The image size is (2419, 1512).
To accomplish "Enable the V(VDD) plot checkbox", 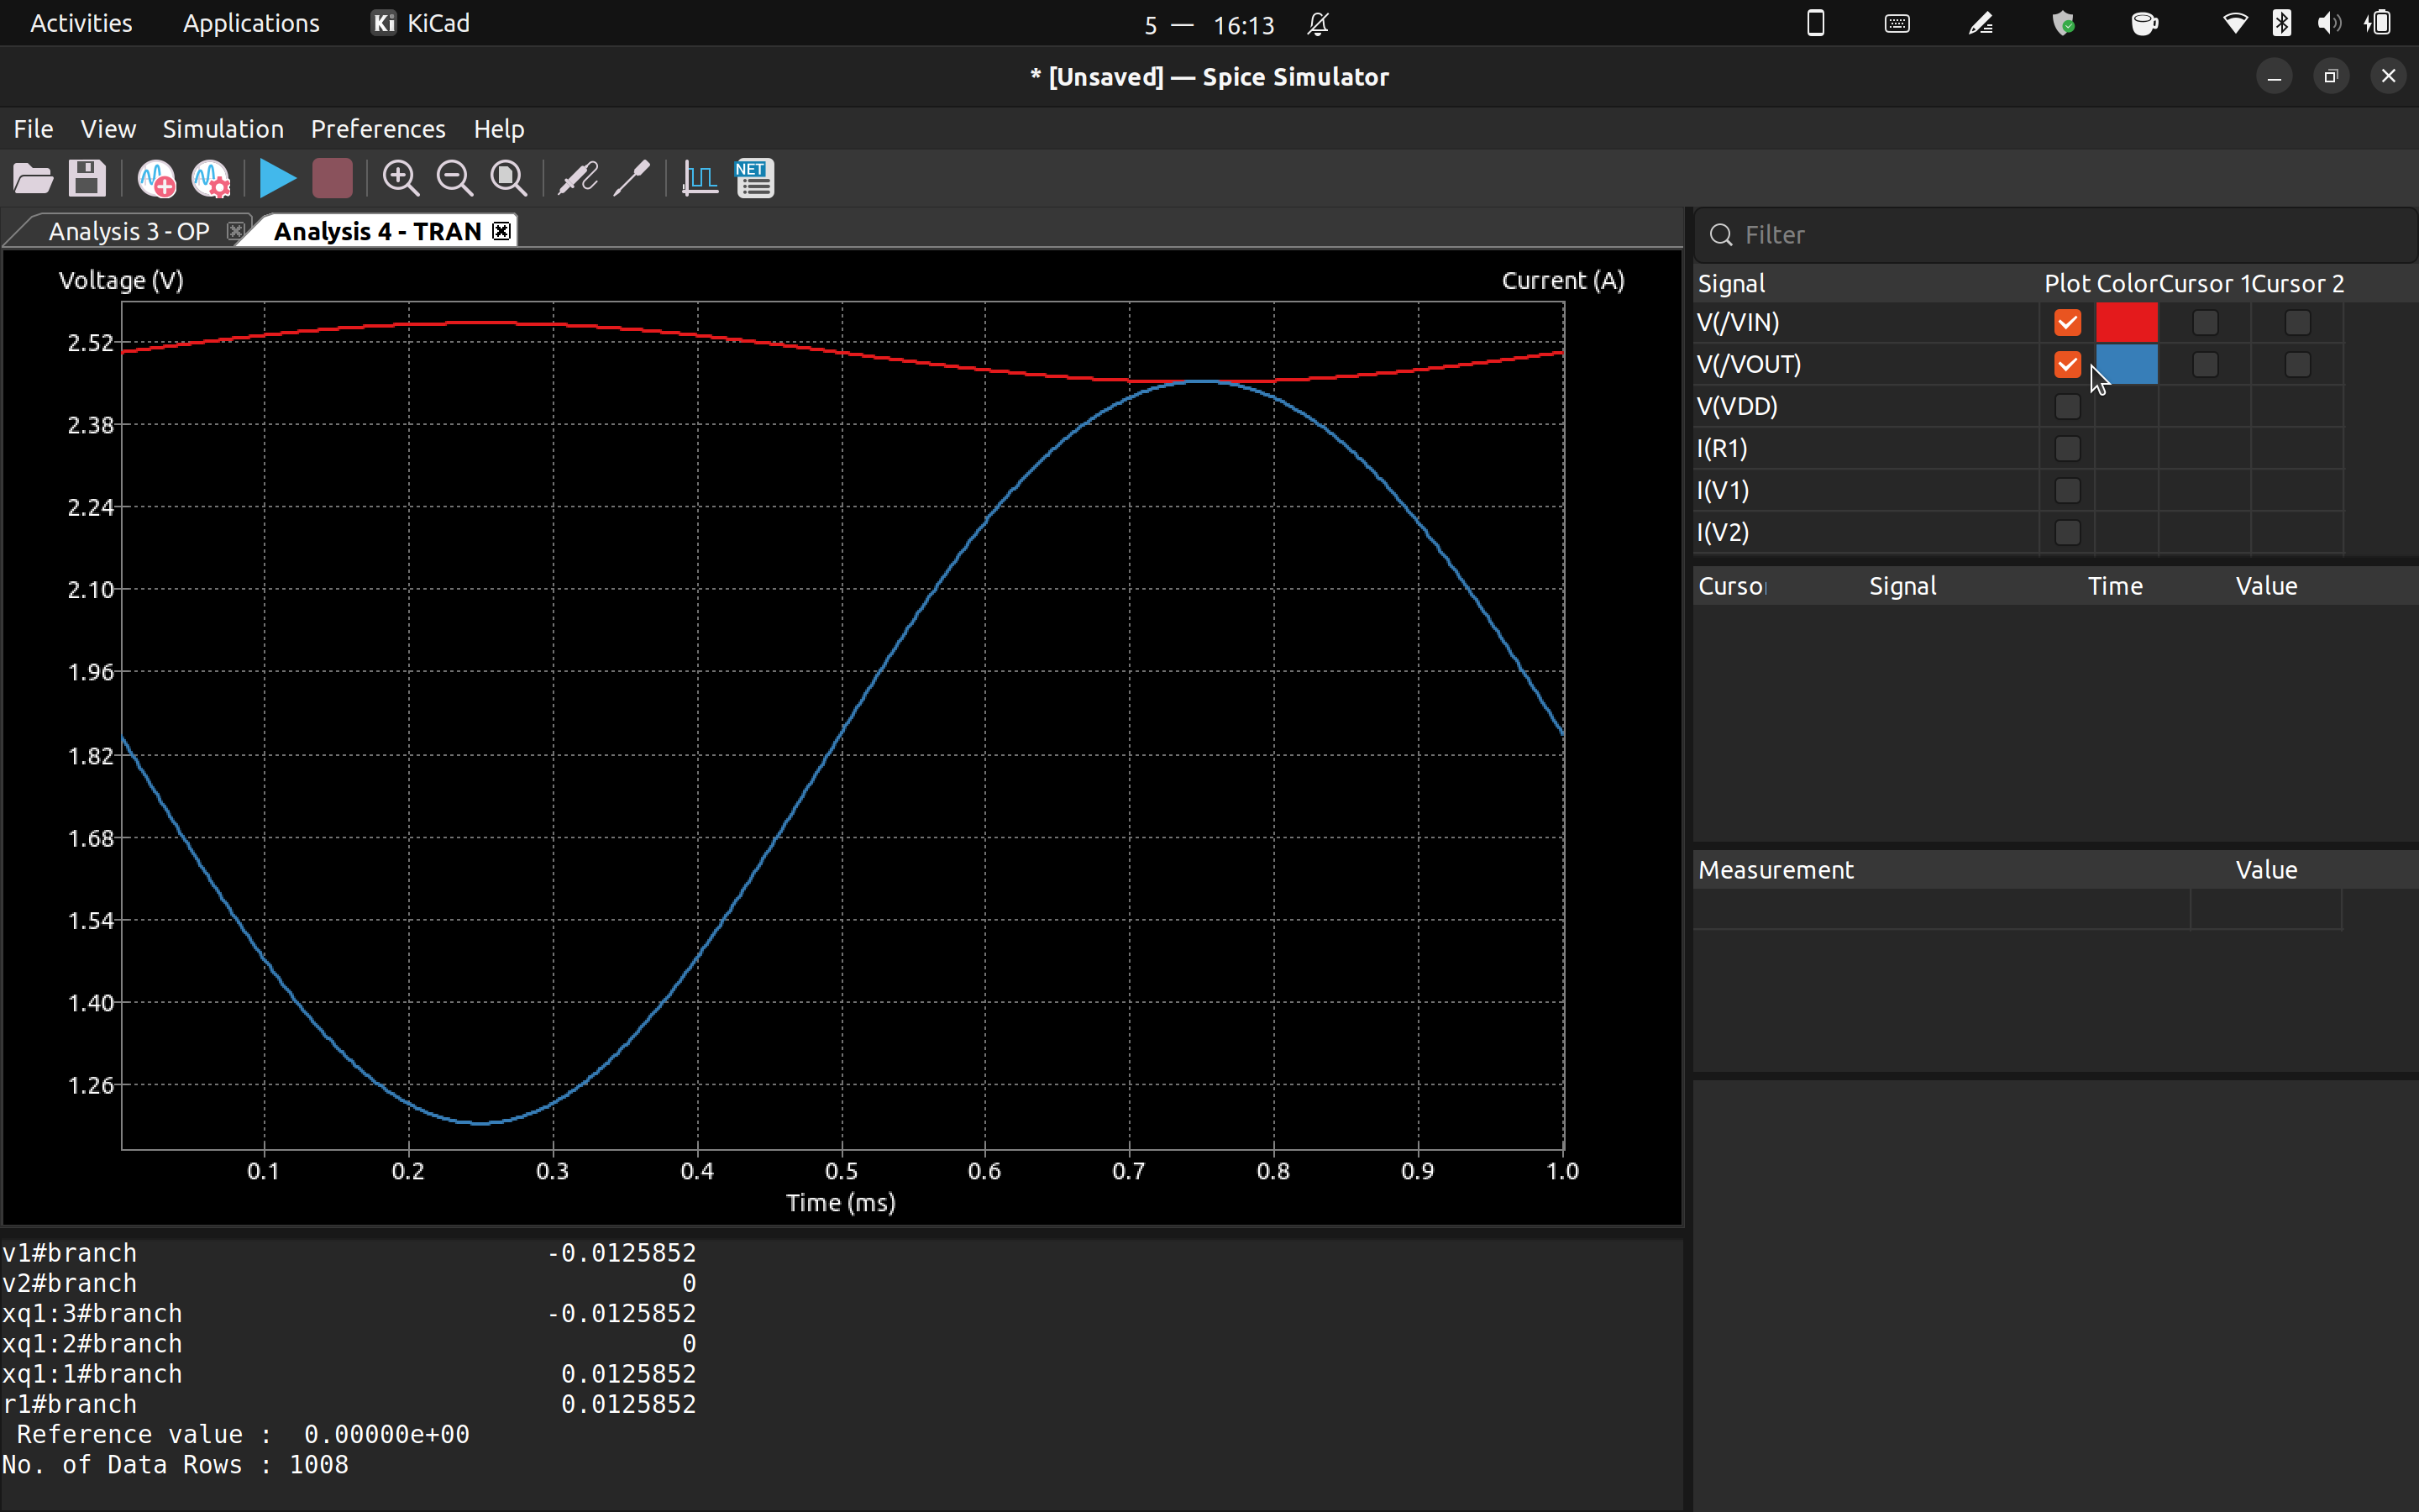I will click(x=2067, y=407).
